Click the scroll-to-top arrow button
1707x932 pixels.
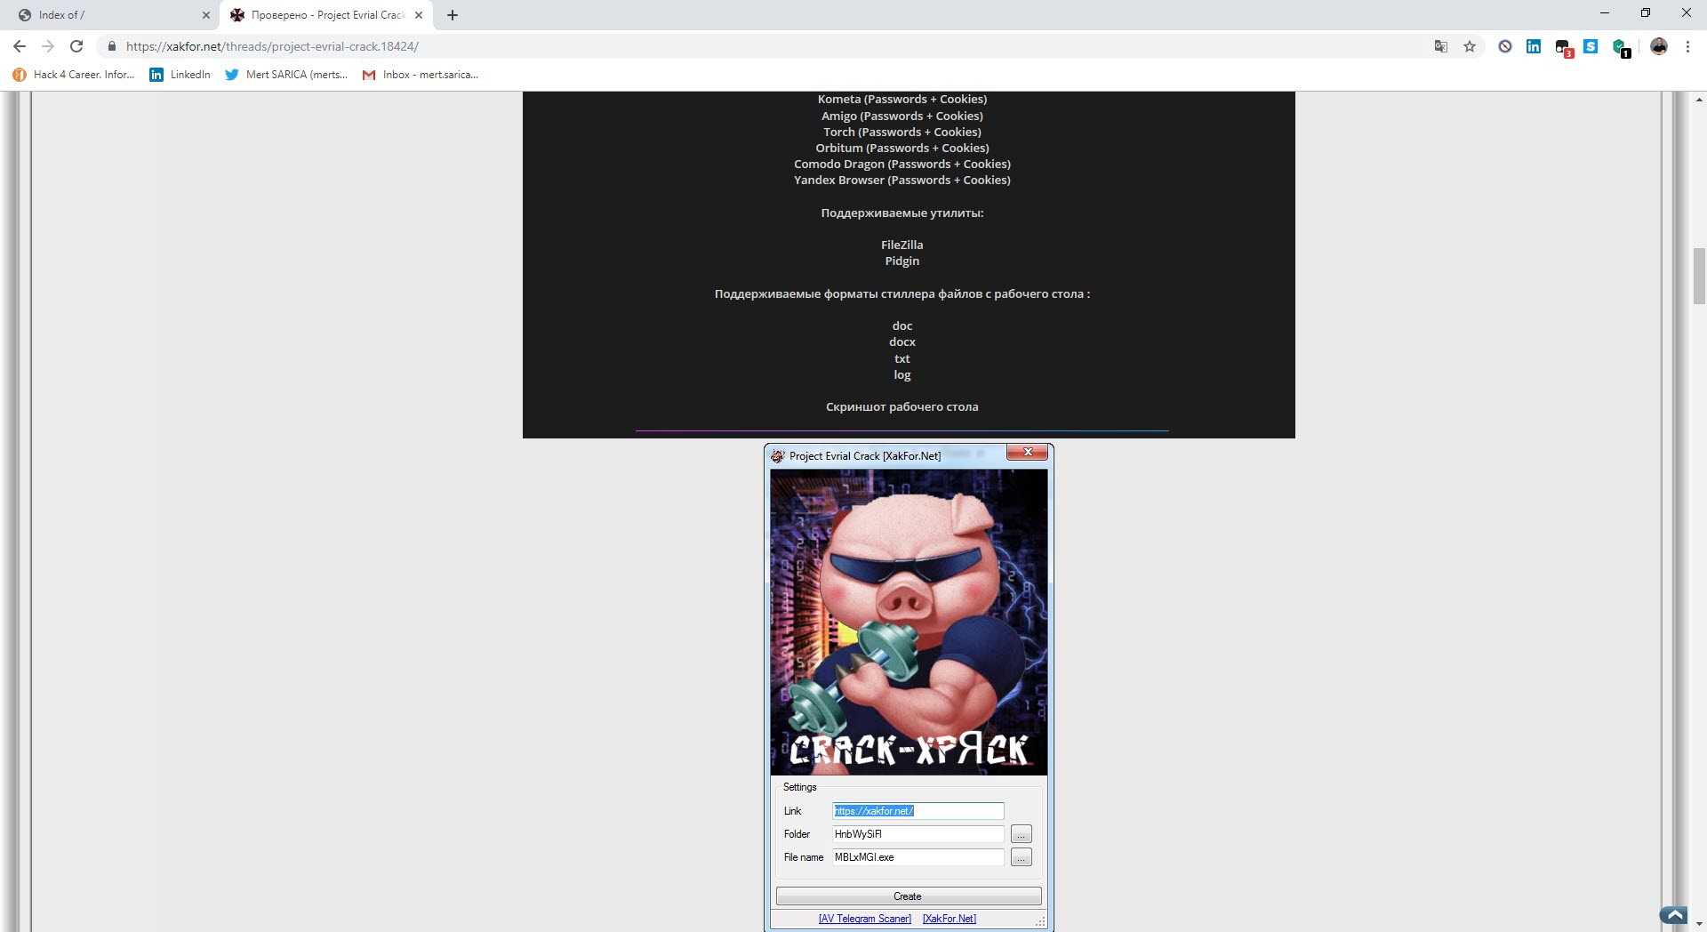1673,915
